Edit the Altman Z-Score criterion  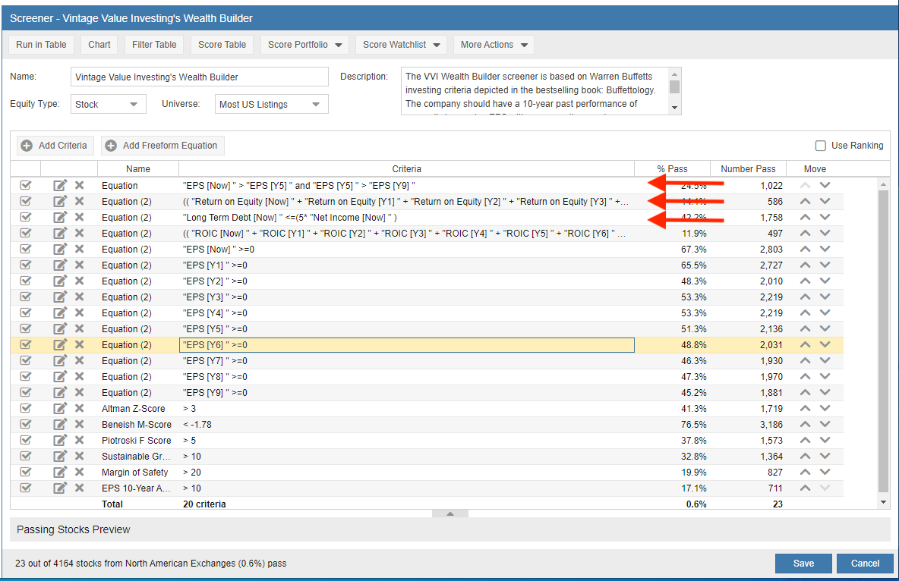point(60,409)
